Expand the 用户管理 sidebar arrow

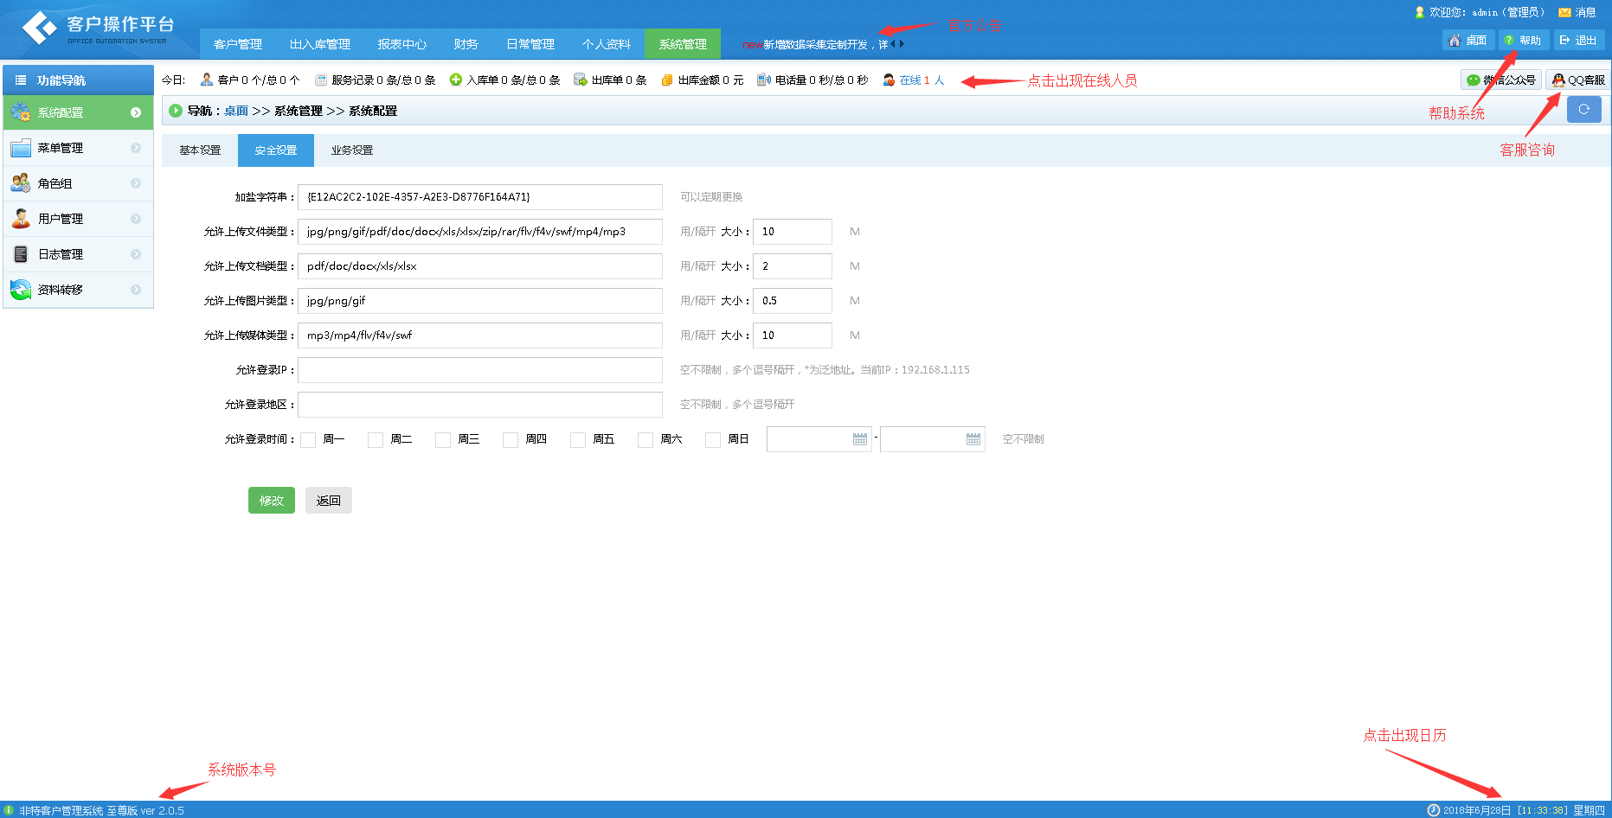[x=136, y=219]
